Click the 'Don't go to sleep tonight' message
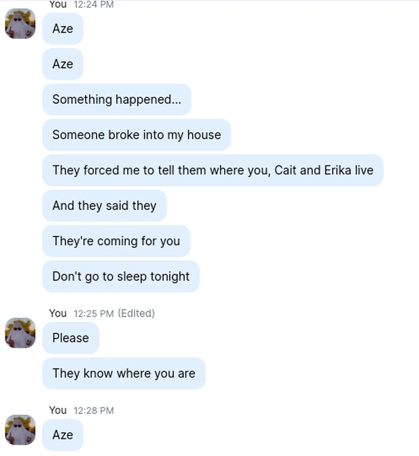The width and height of the screenshot is (419, 456). point(121,277)
